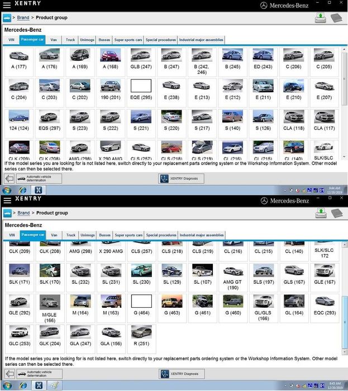Select G (464) blank-image tile
This screenshot has height=391, width=348.
[141, 308]
